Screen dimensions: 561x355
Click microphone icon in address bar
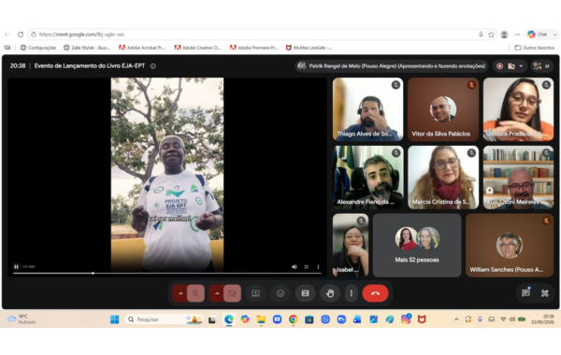(481, 35)
